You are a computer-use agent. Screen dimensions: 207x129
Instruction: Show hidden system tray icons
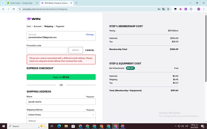pyautogui.click(x=176, y=126)
